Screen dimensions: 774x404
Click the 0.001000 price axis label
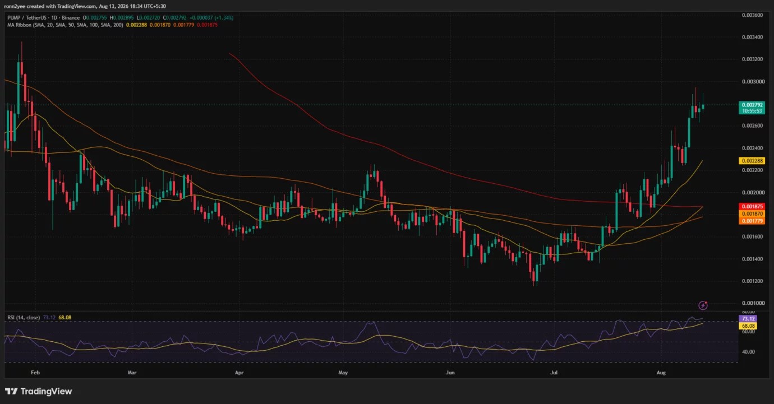[x=752, y=304]
